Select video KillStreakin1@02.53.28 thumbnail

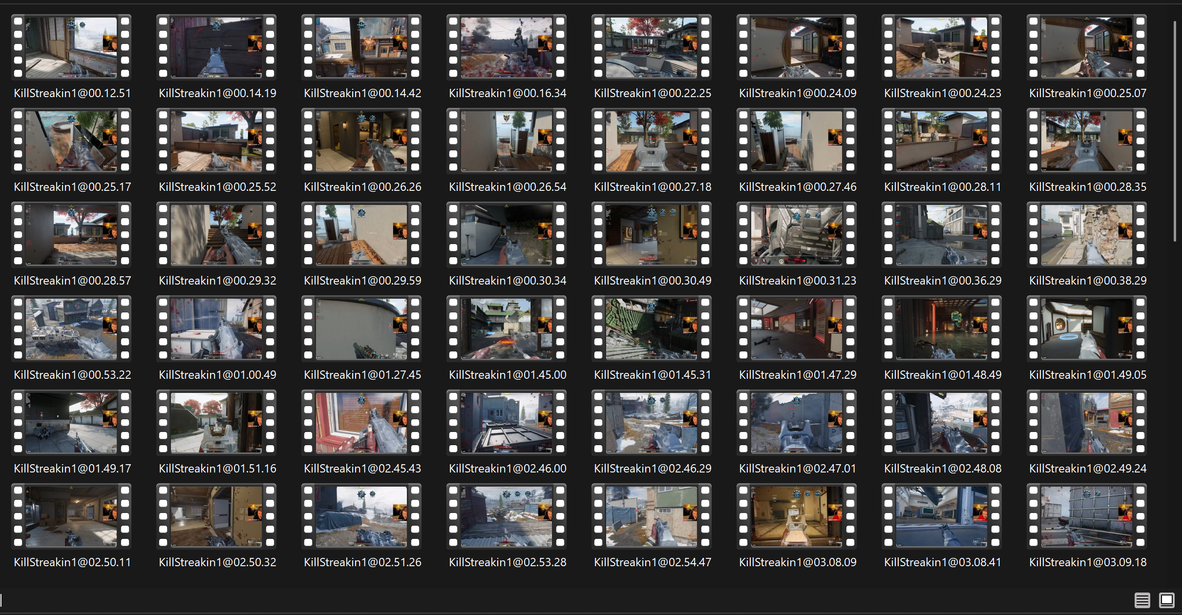tap(507, 516)
